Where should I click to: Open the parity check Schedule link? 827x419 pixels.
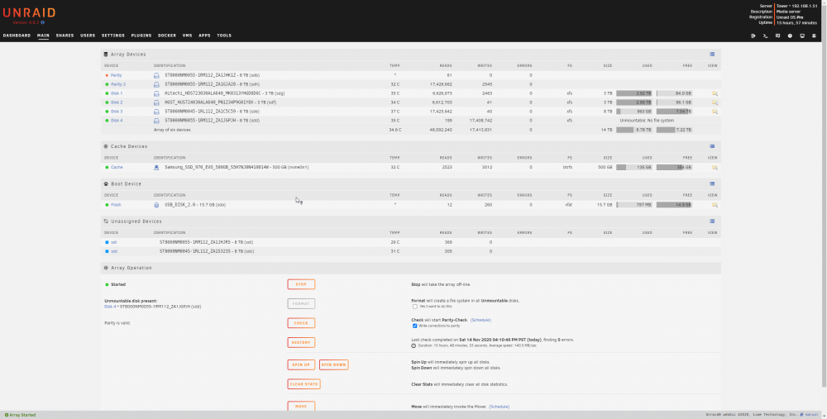(x=480, y=320)
